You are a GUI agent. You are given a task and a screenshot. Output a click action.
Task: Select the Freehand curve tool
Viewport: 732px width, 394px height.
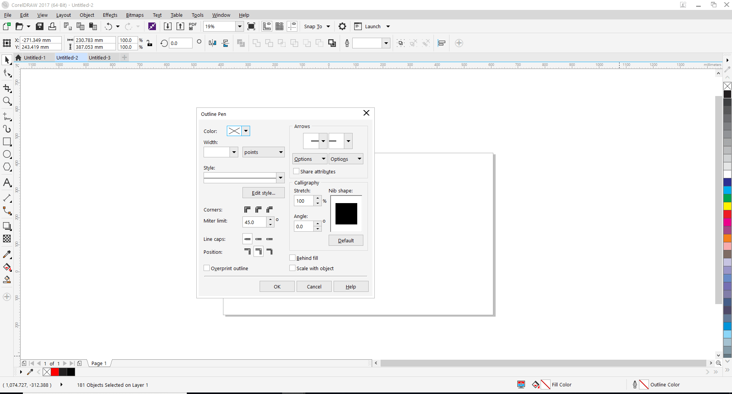[x=7, y=117]
